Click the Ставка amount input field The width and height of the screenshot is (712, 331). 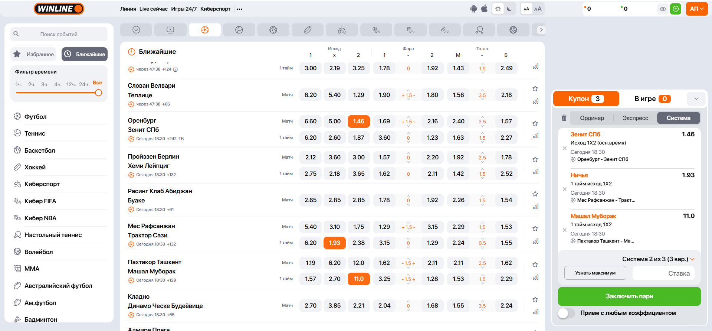tap(663, 273)
